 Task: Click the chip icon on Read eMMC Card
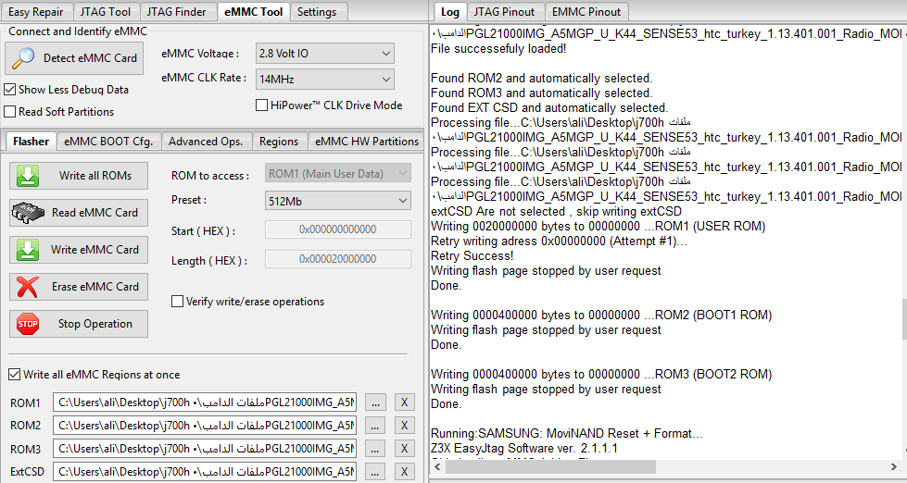[x=28, y=213]
